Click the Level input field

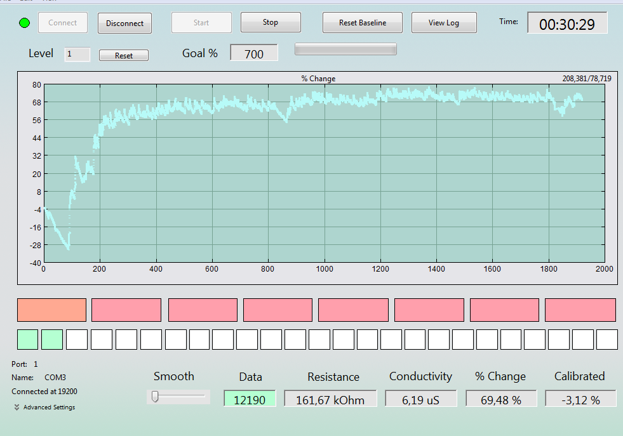tap(77, 55)
